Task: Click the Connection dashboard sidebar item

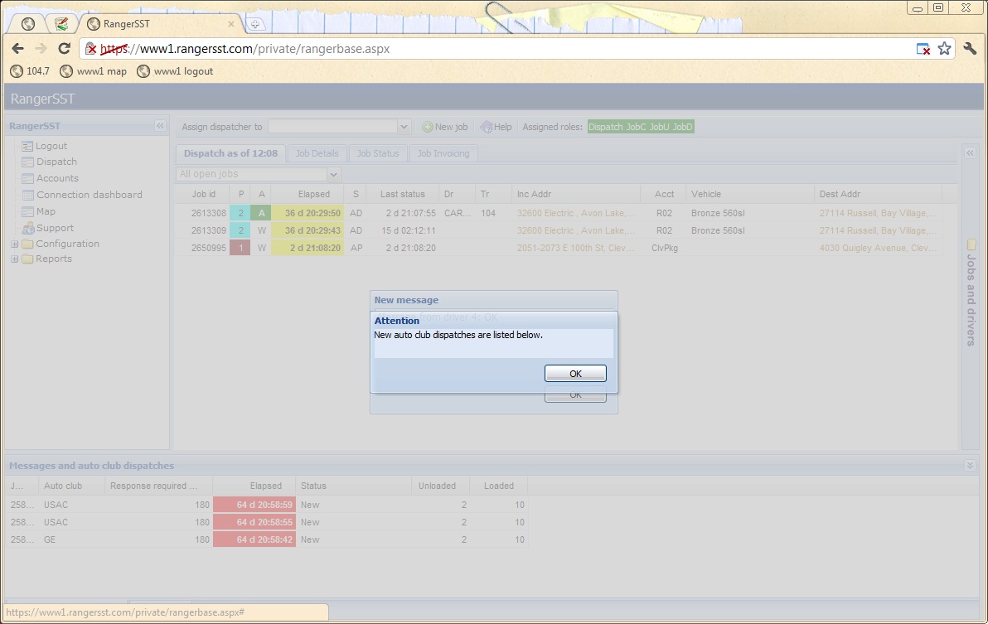Action: 89,195
